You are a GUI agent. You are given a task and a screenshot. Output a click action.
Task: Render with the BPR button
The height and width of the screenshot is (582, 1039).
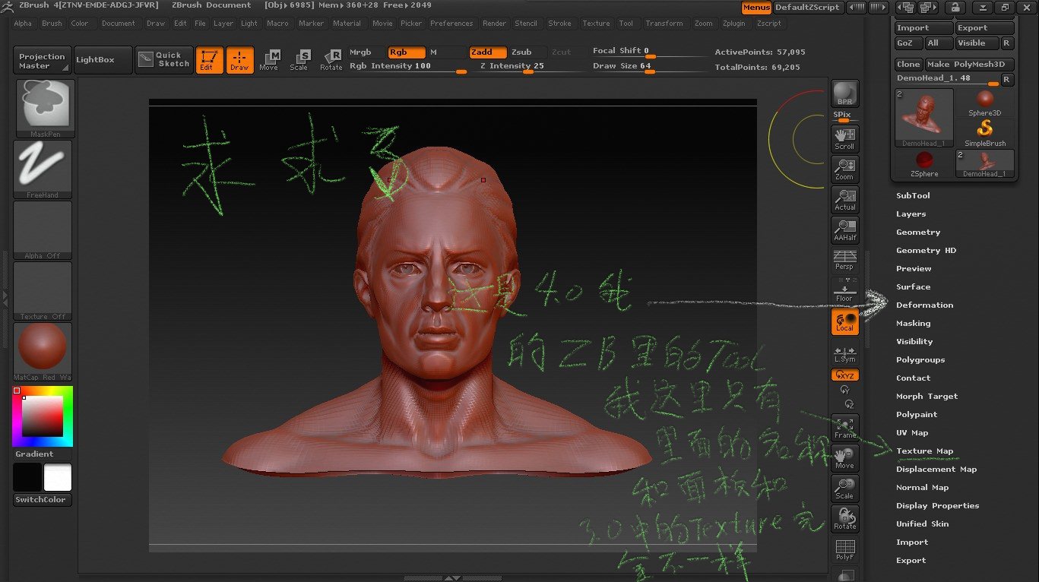tap(844, 93)
